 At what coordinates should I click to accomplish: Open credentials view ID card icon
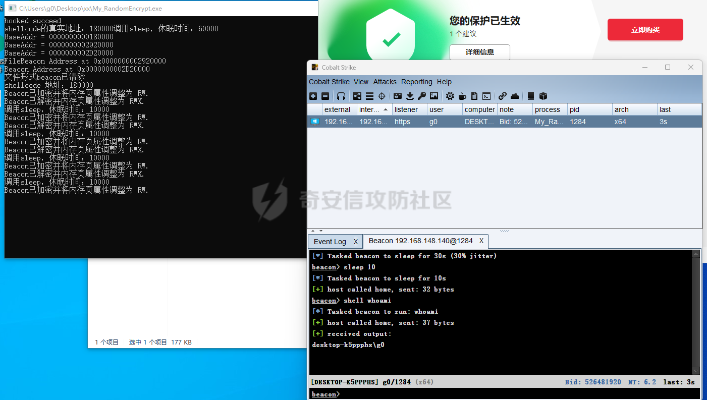click(x=398, y=96)
